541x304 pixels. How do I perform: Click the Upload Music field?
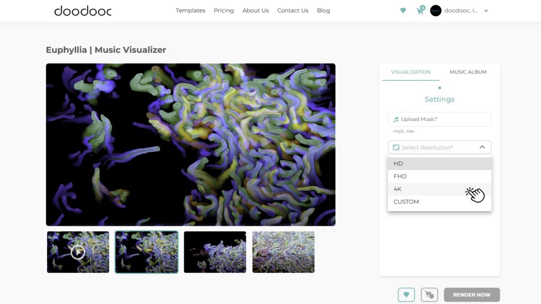[x=440, y=119]
